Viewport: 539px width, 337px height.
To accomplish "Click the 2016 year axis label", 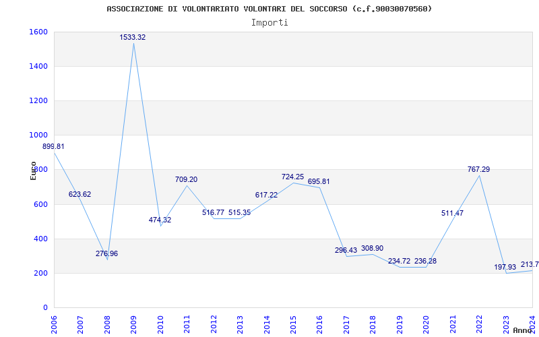I will click(319, 324).
